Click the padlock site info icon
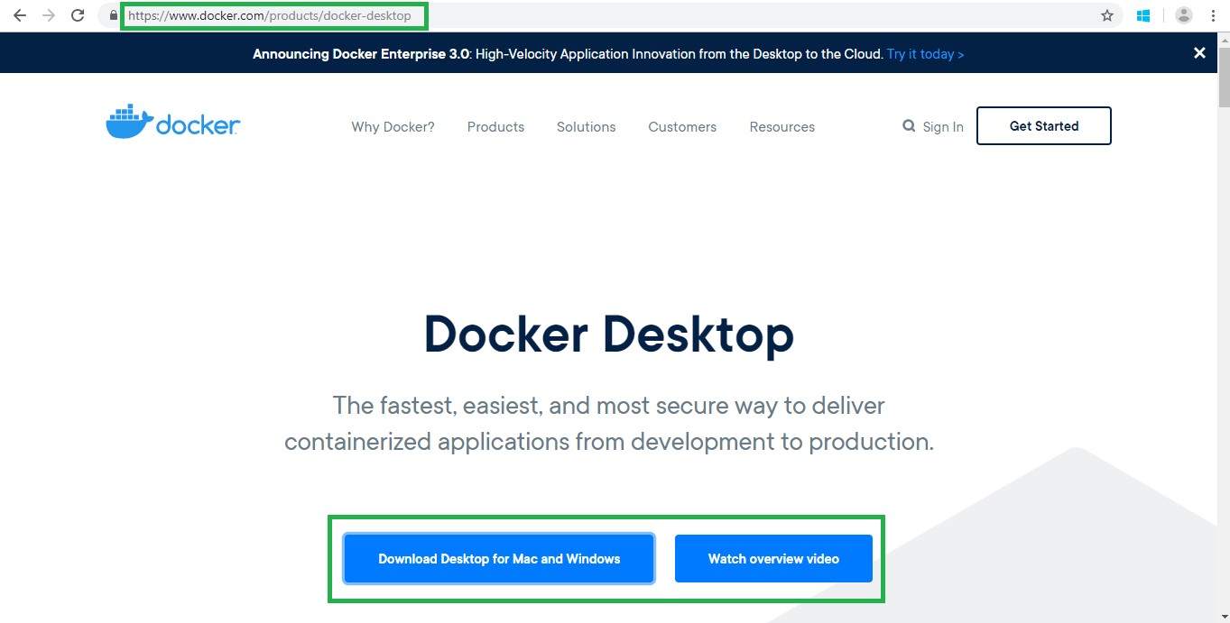This screenshot has height=623, width=1230. (x=112, y=15)
